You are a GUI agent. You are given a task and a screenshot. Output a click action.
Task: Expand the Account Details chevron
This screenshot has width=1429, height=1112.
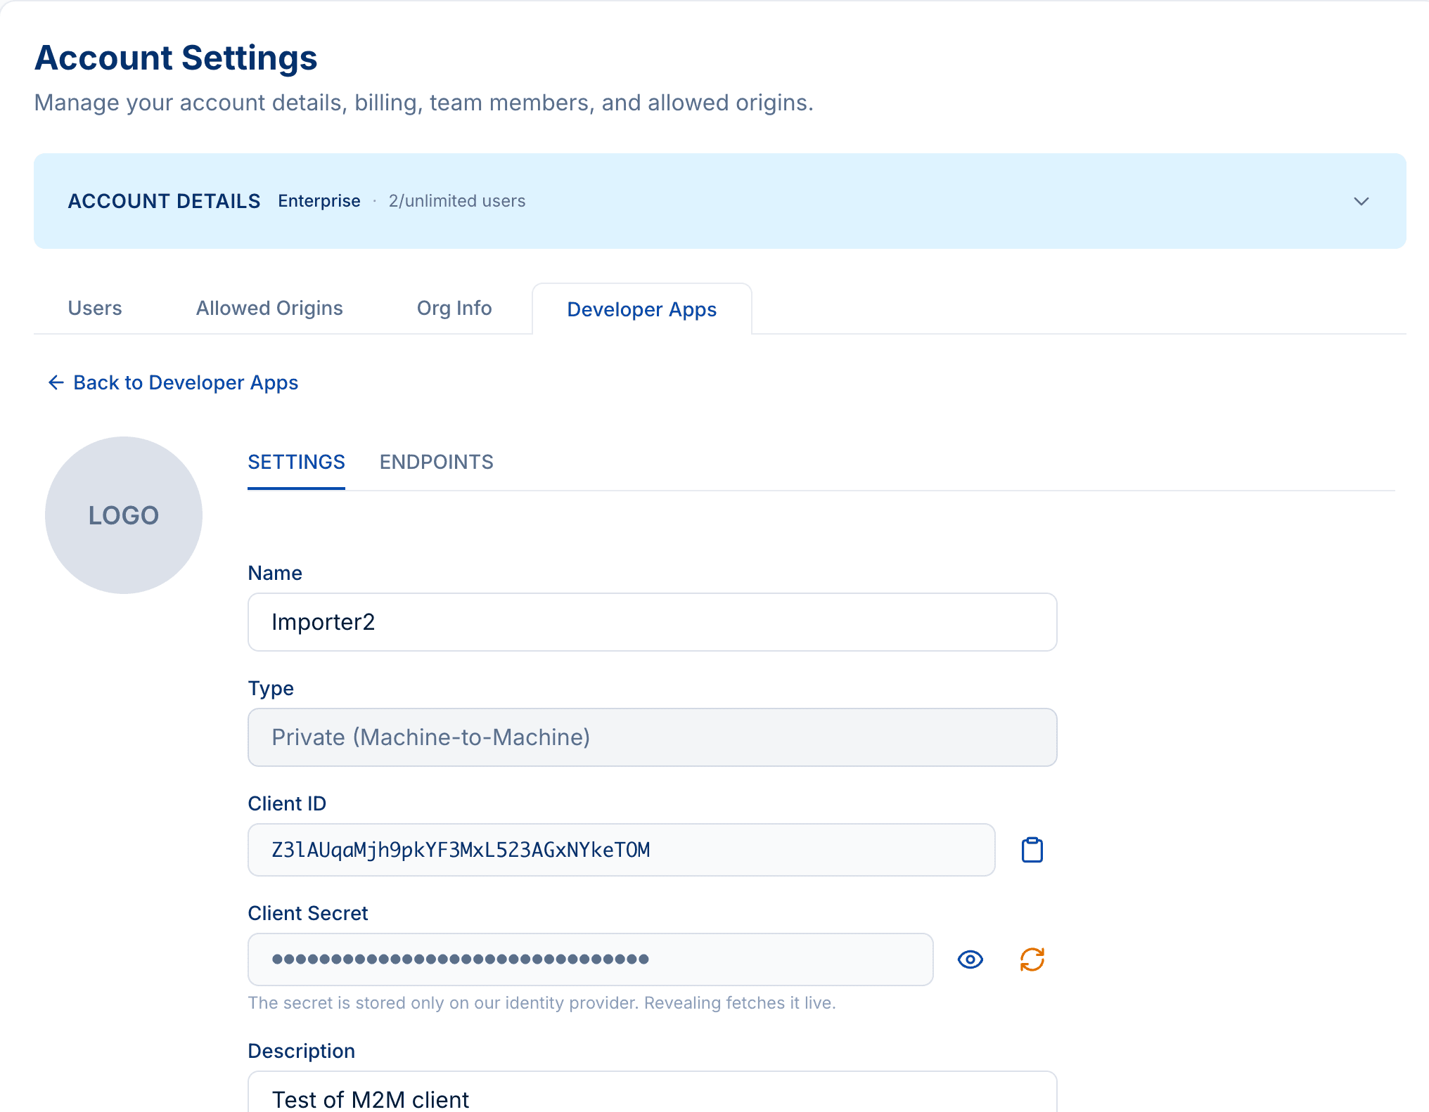pyautogui.click(x=1361, y=201)
